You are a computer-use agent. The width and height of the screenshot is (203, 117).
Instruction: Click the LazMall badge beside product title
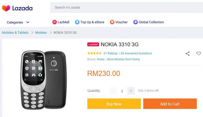(93, 44)
